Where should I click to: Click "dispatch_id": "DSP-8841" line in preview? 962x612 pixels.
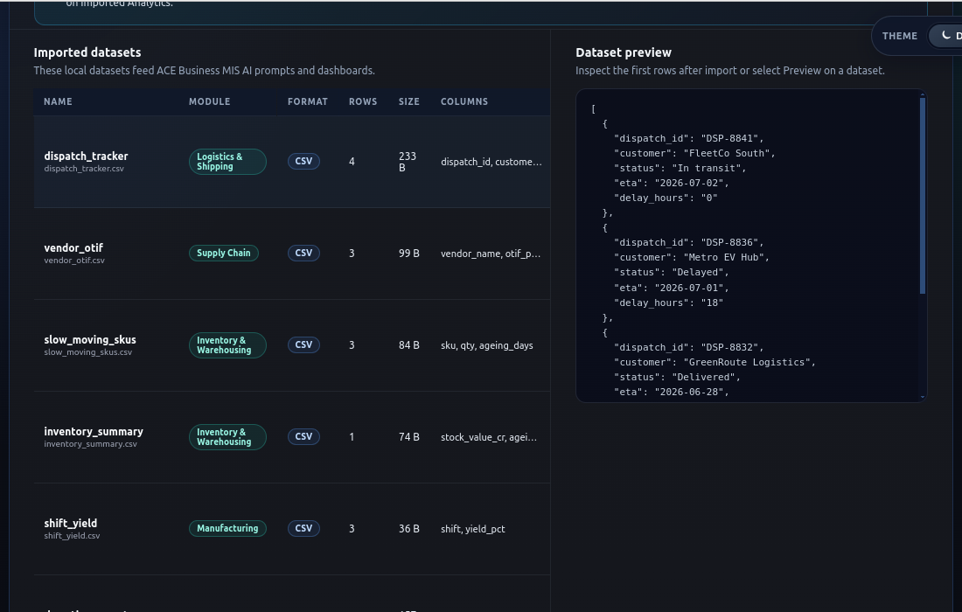(x=688, y=139)
